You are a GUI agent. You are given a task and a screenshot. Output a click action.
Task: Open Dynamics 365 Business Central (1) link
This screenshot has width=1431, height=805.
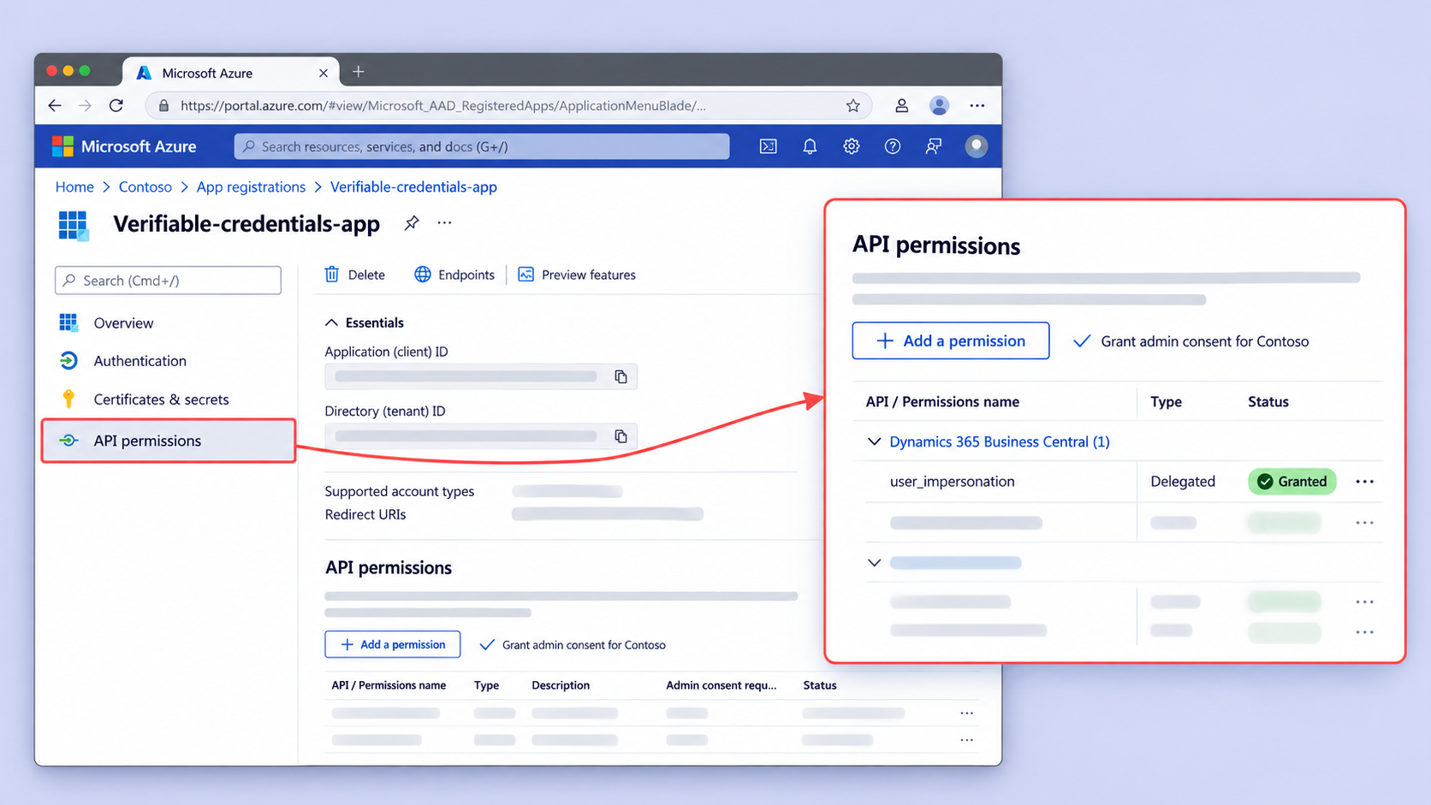coord(1000,441)
